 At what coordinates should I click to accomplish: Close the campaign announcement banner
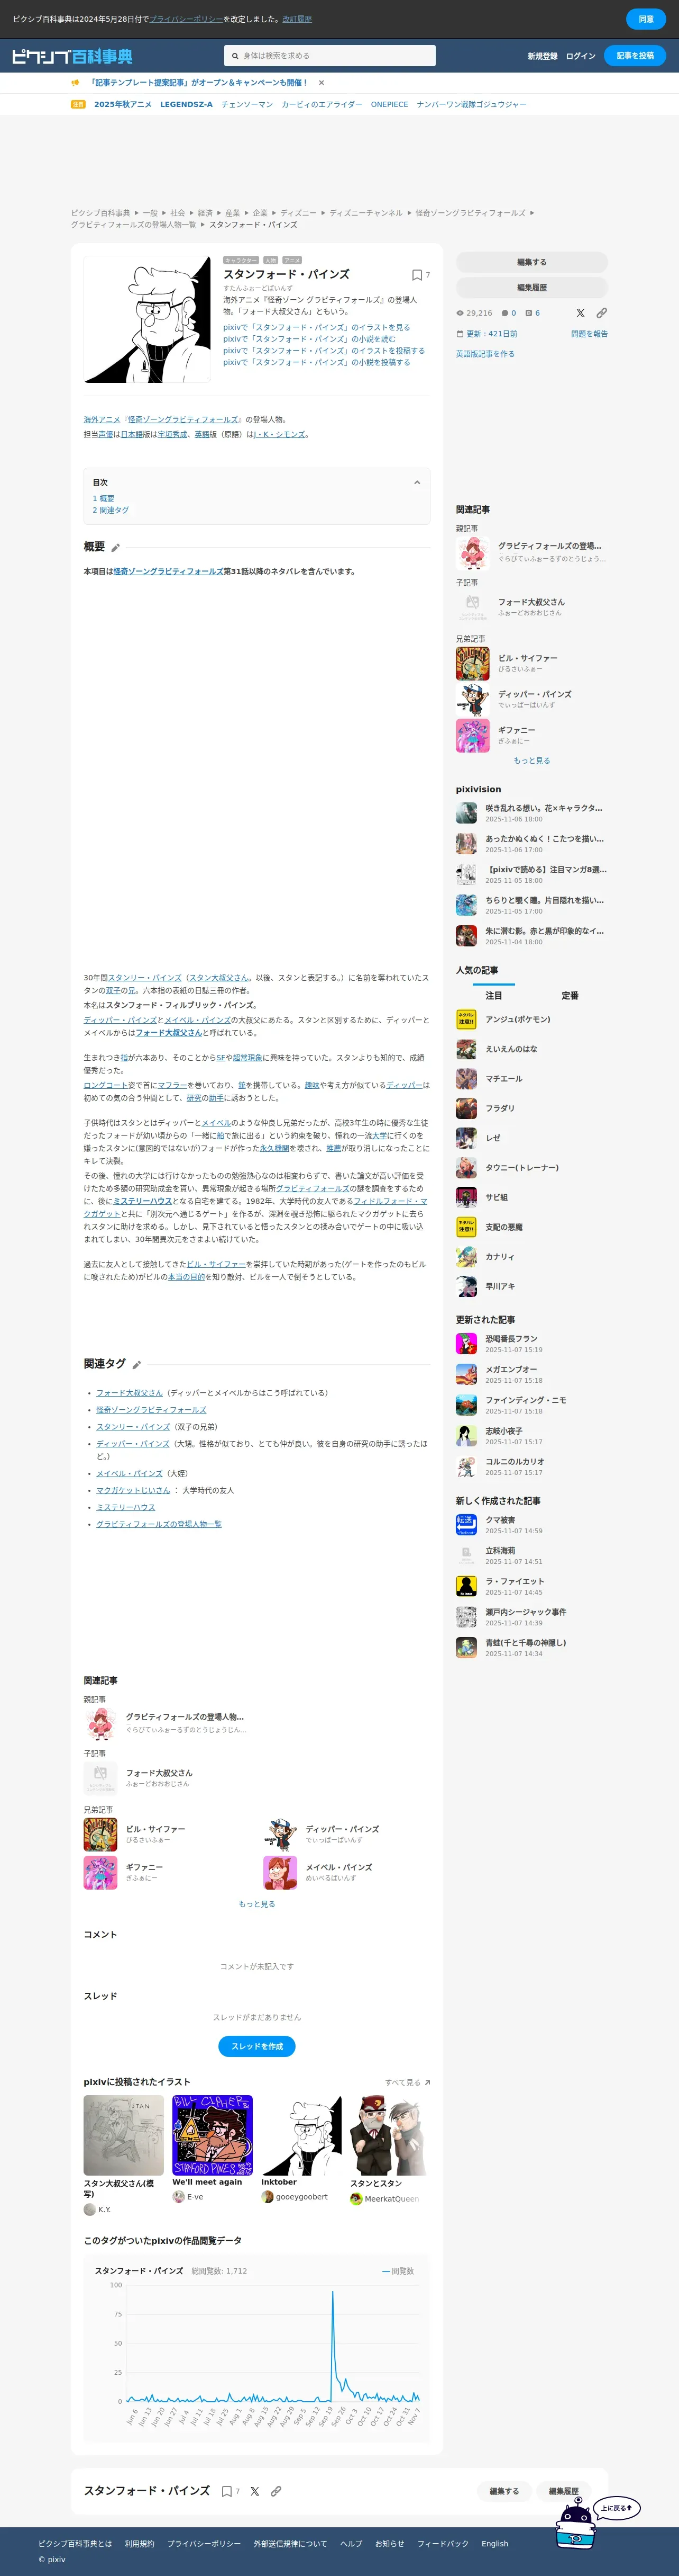click(320, 83)
